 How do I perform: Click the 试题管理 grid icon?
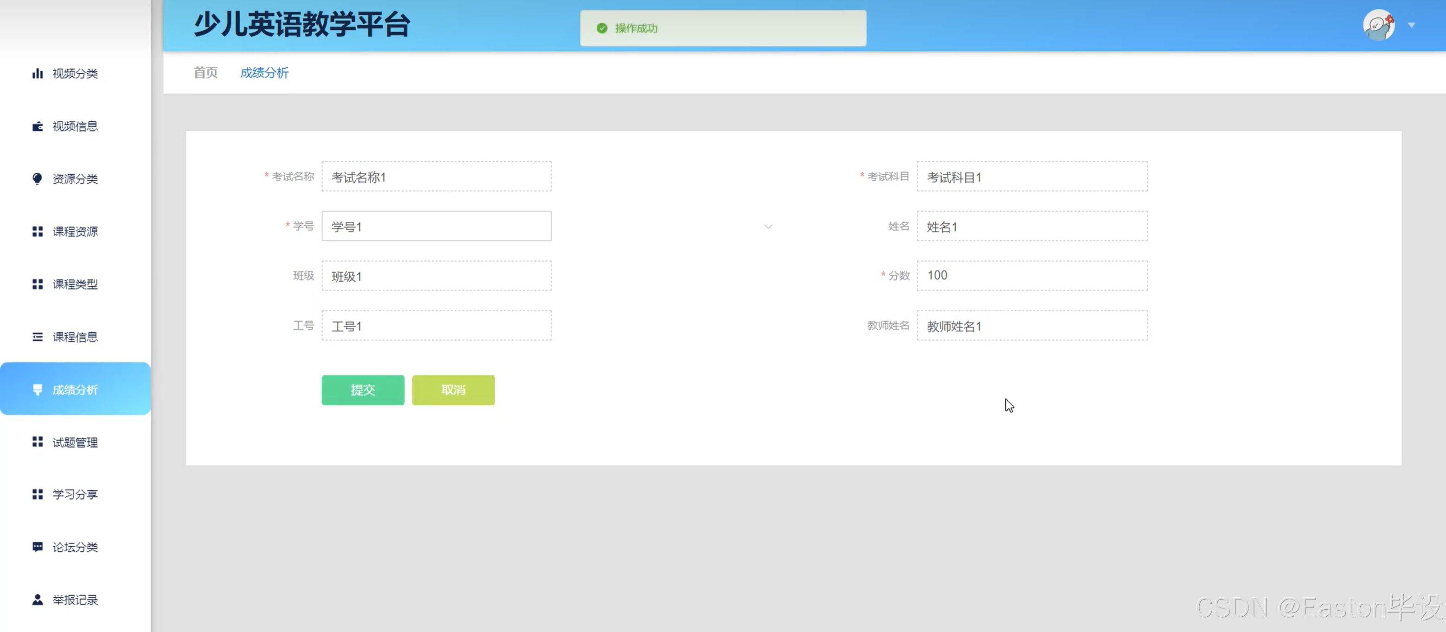pos(38,442)
